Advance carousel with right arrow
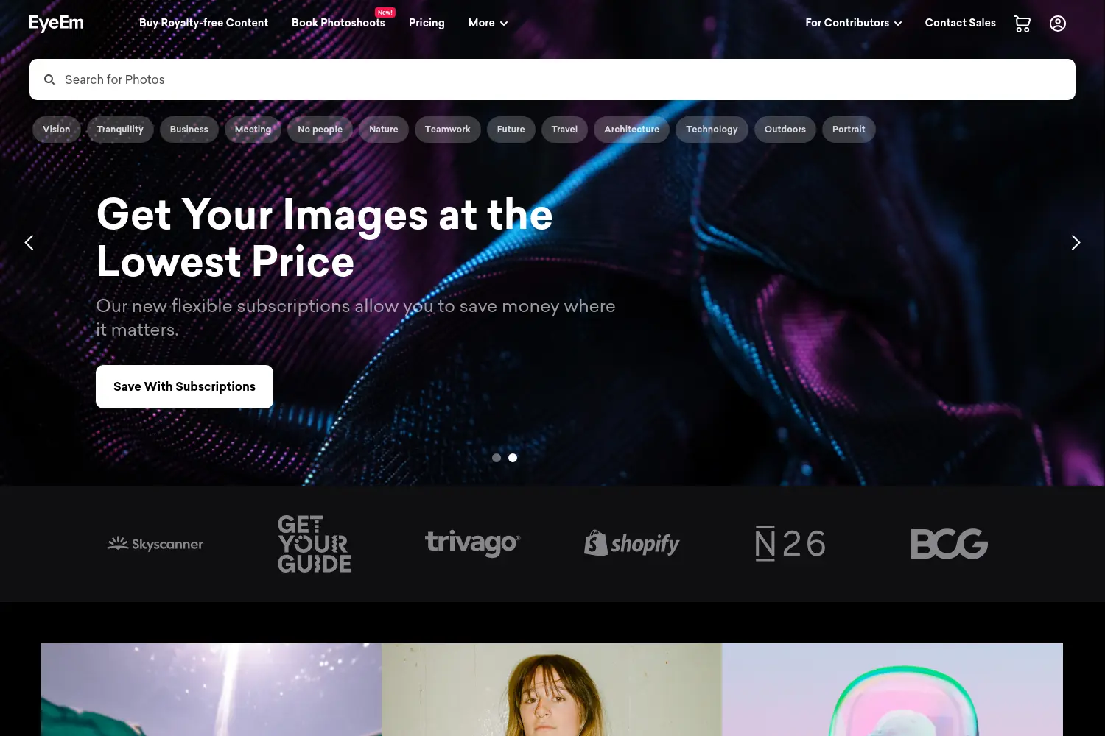 click(1076, 242)
